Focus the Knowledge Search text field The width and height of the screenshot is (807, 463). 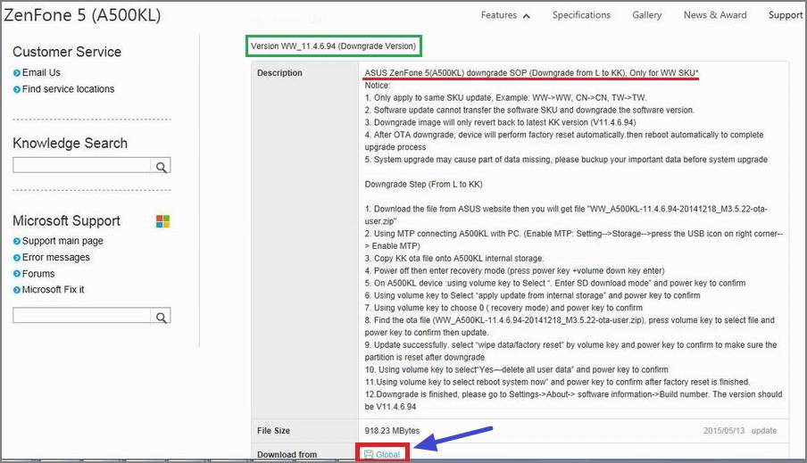click(x=81, y=166)
